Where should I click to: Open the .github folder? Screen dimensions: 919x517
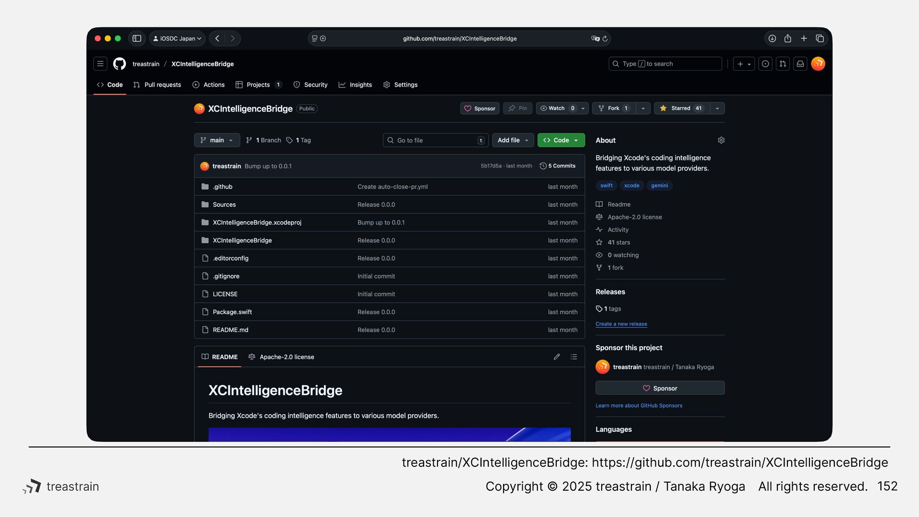point(223,187)
